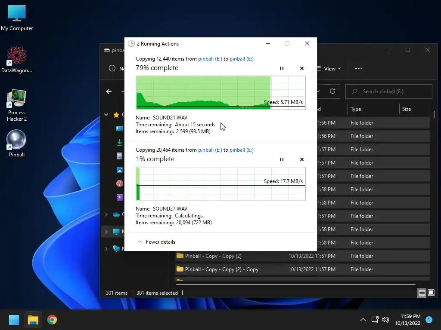This screenshot has width=441, height=330.
Task: Switch Explorer to details view layout
Action: pos(422,293)
